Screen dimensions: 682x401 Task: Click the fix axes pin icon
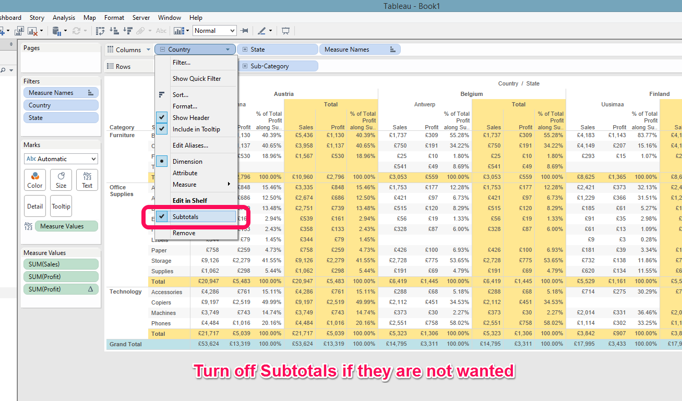click(x=244, y=31)
